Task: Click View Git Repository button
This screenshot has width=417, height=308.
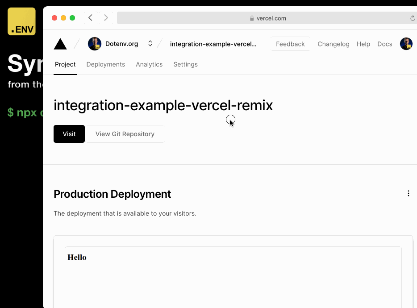Action: [x=125, y=134]
